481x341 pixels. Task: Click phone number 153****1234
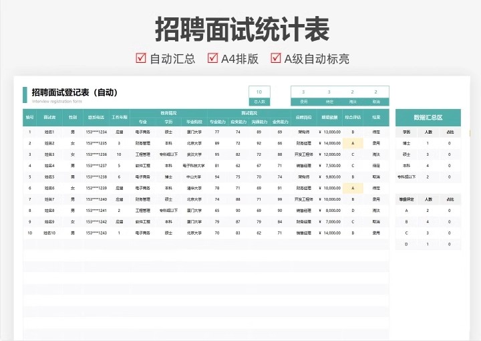pos(96,132)
